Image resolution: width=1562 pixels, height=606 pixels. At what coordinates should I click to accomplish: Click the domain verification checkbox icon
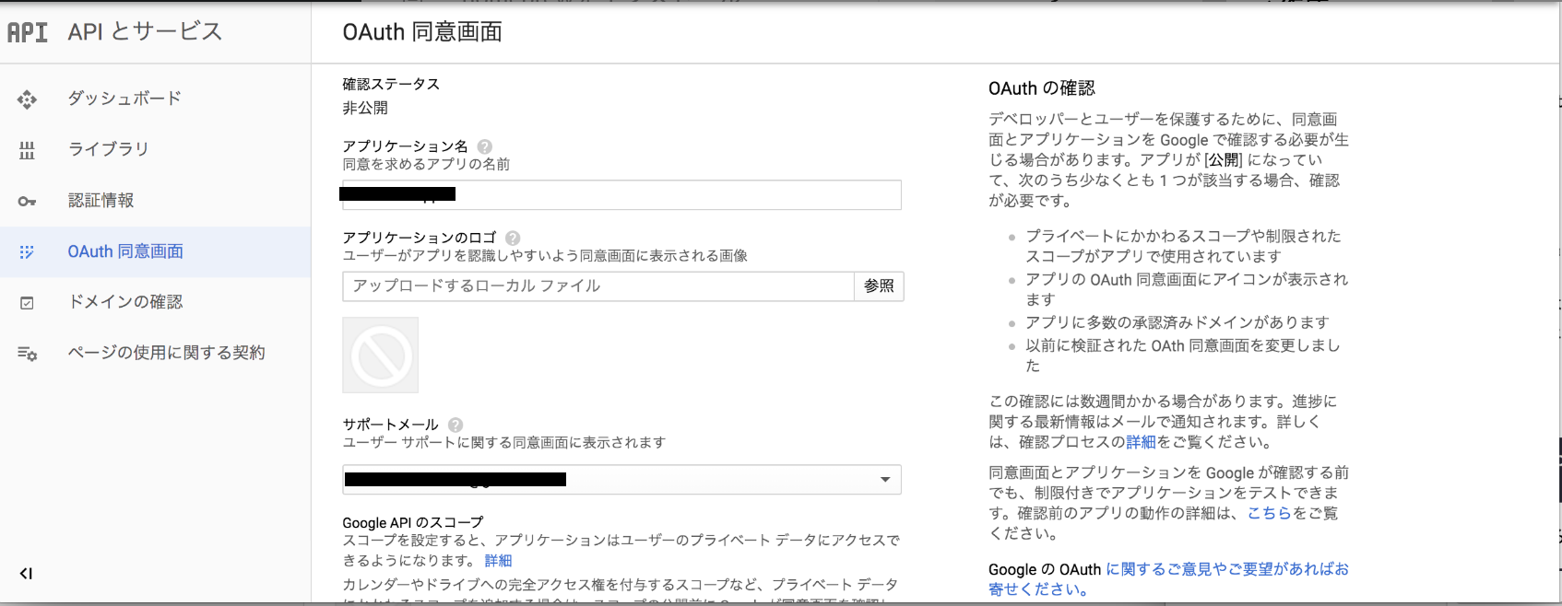tap(27, 302)
